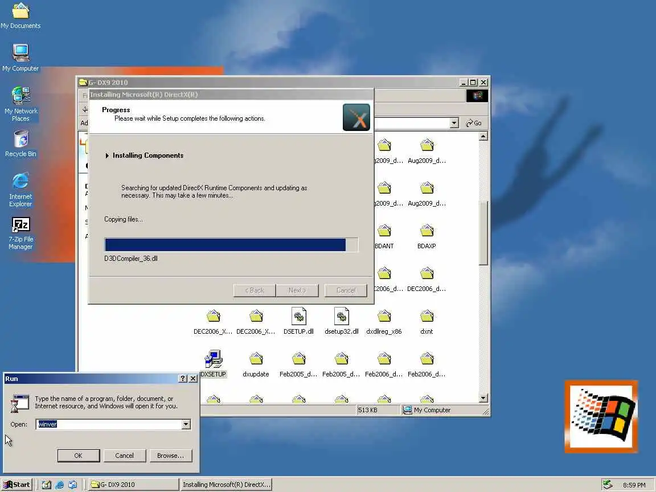Click Cancel in the Run dialog

124,456
